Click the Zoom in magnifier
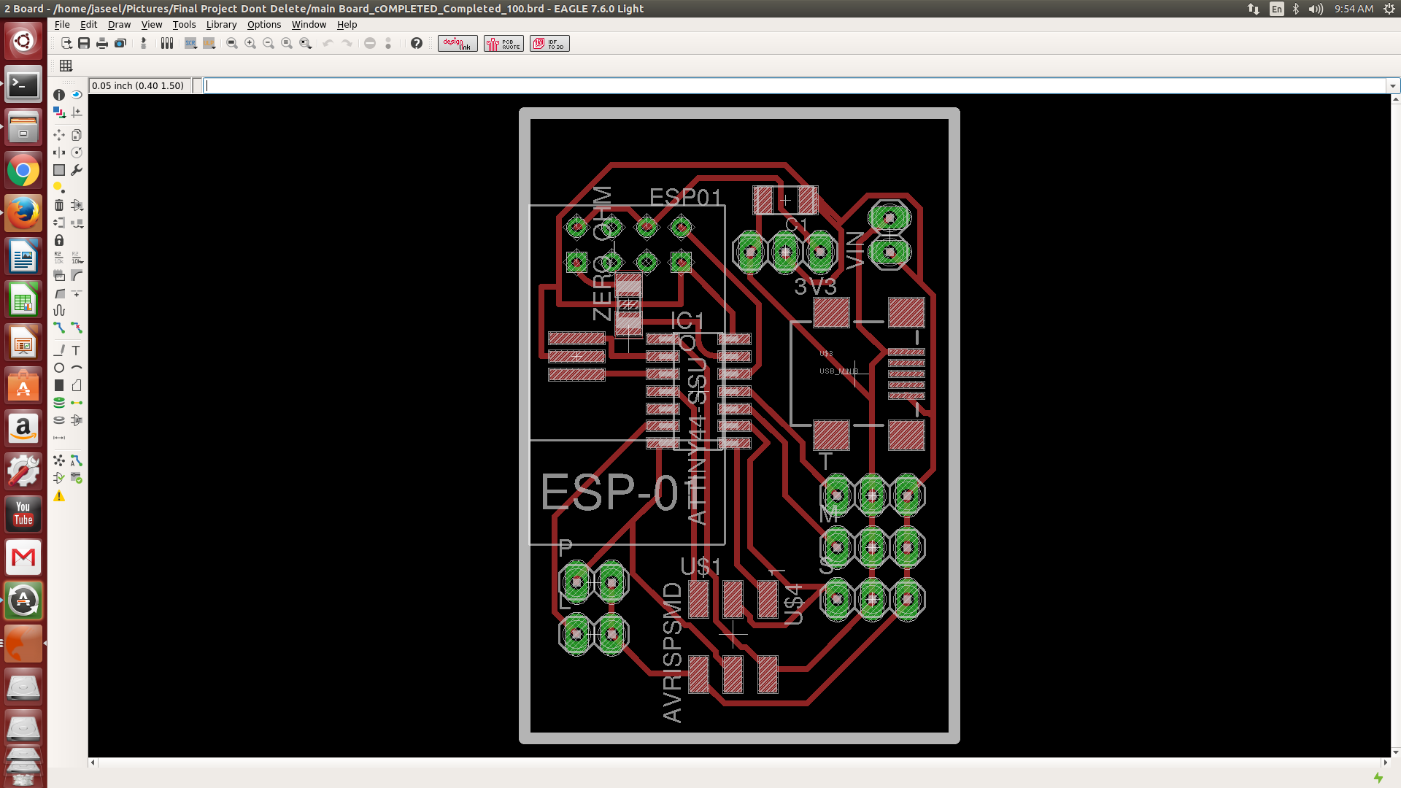Image resolution: width=1401 pixels, height=788 pixels. [x=250, y=44]
